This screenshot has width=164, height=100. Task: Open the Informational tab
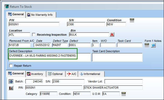click(91, 74)
